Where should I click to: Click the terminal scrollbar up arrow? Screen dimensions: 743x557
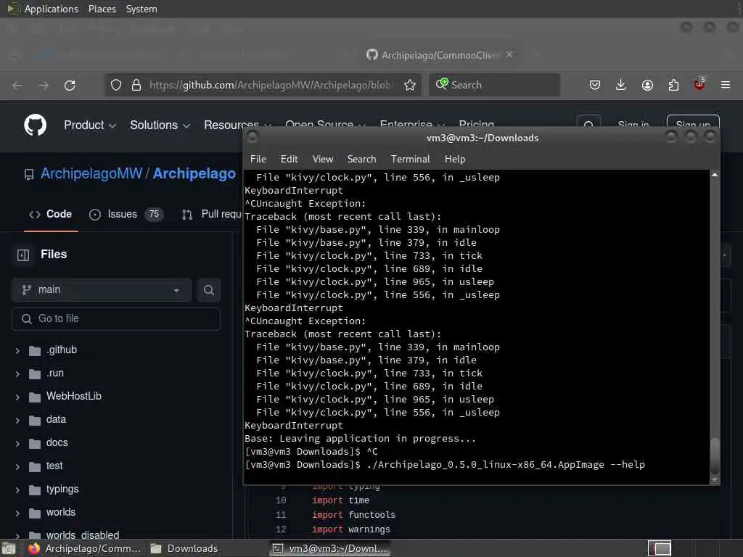point(715,176)
